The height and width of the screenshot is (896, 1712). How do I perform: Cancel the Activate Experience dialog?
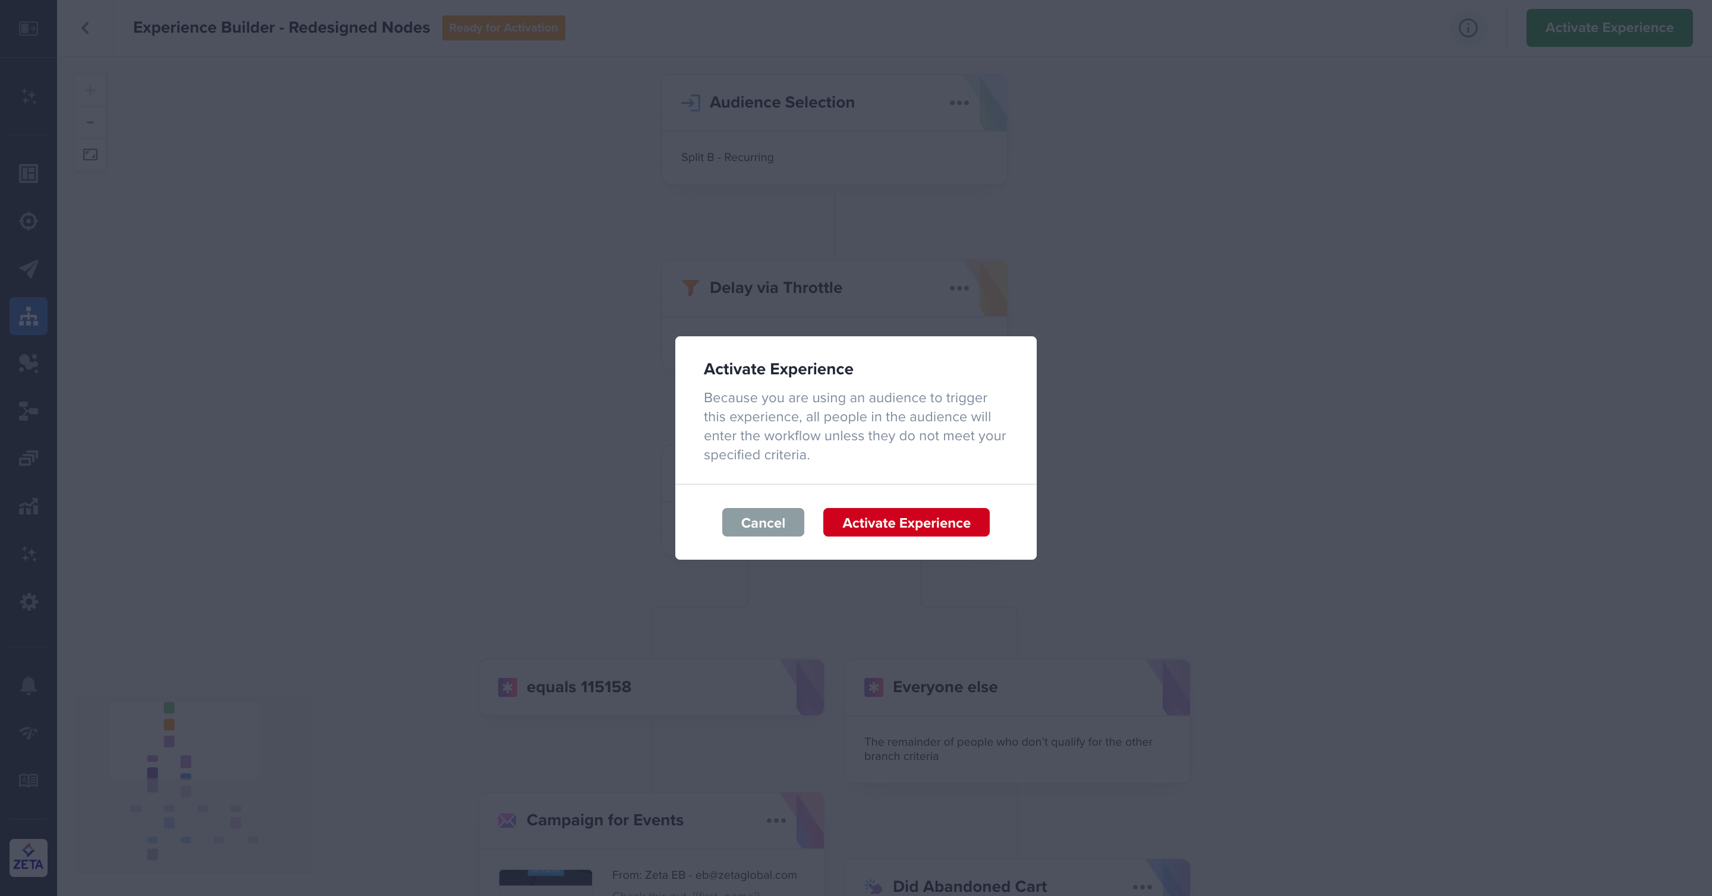coord(763,523)
